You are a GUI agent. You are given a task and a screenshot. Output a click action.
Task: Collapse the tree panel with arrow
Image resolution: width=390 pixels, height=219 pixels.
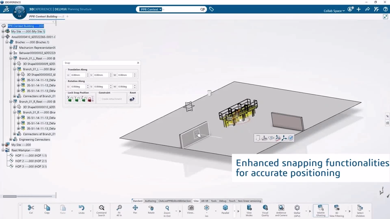pyautogui.click(x=53, y=21)
